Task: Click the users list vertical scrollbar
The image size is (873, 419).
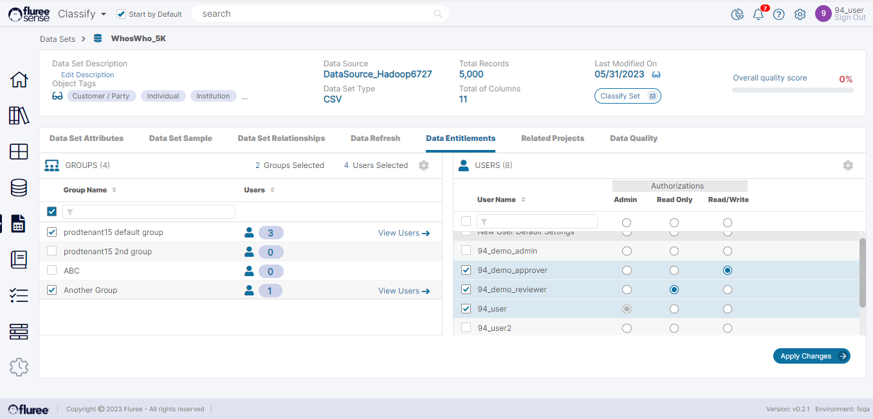Action: 863,273
